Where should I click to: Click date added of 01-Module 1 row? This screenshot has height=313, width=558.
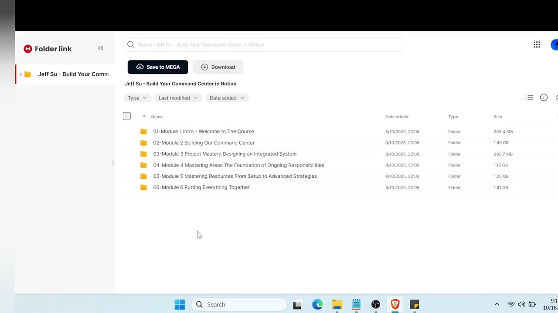click(402, 132)
